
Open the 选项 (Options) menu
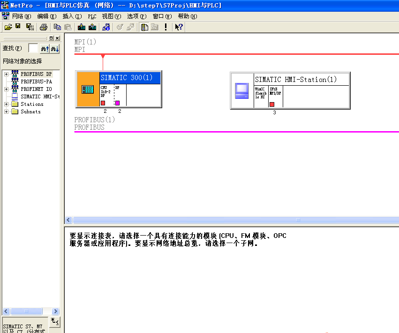(137, 16)
